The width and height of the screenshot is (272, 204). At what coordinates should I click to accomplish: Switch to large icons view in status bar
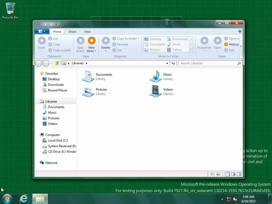pos(218,174)
